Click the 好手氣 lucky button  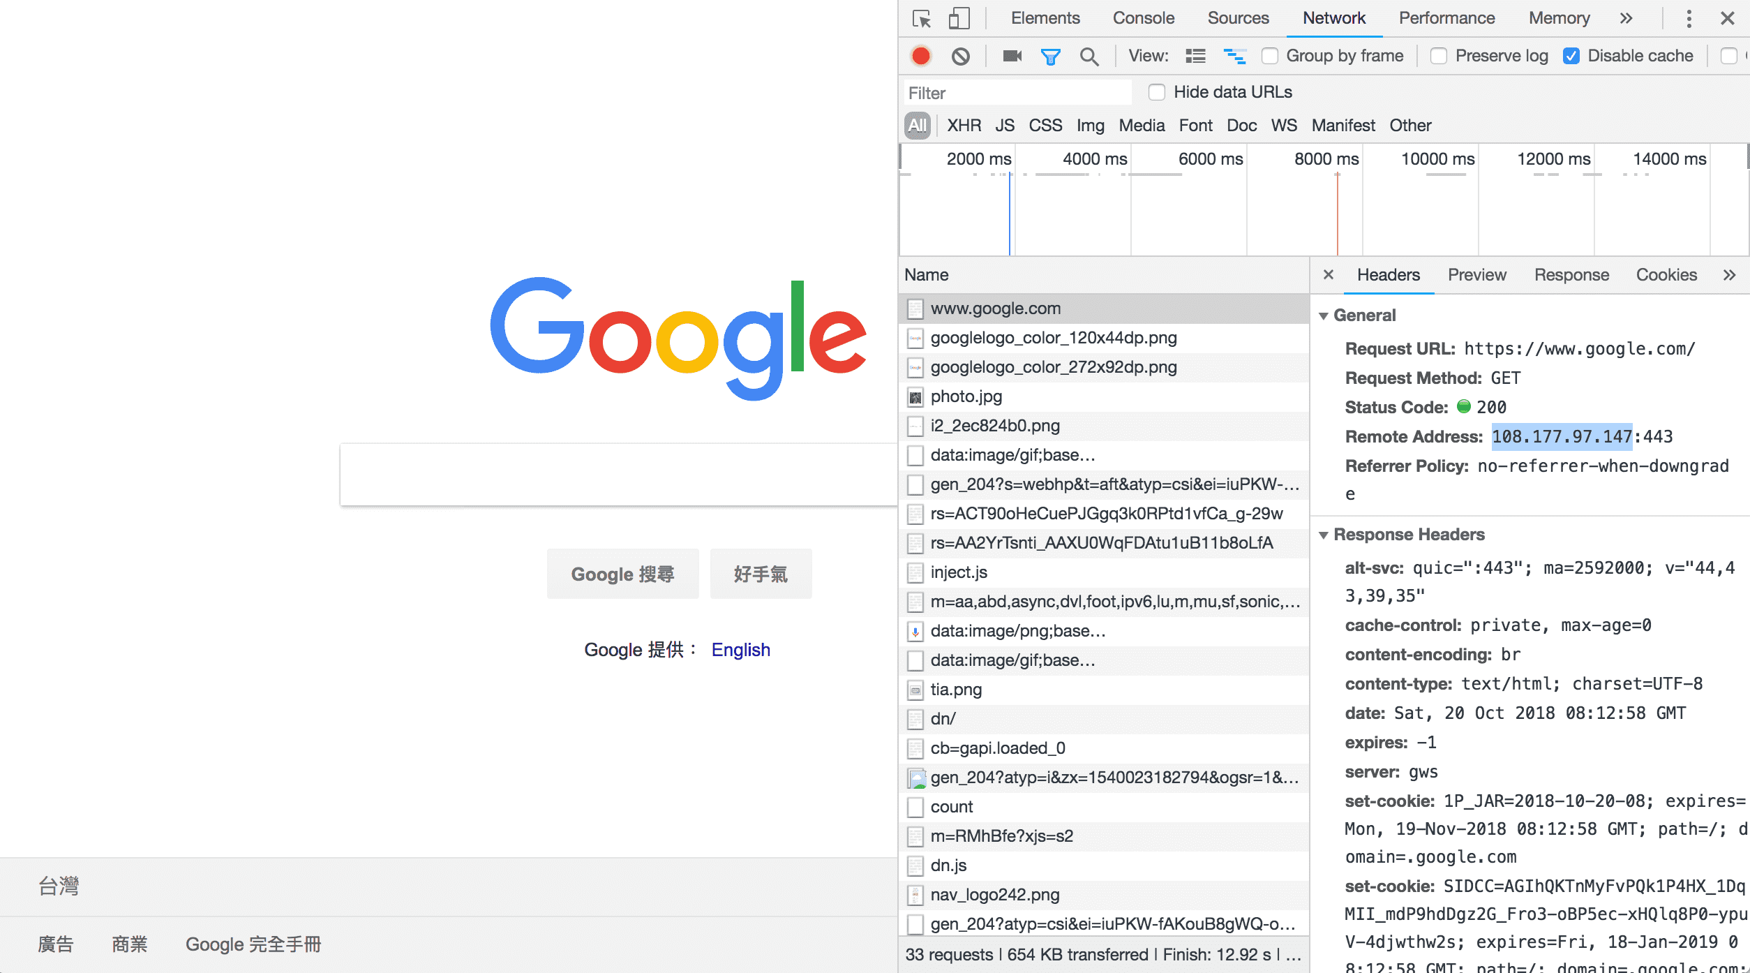(x=761, y=574)
